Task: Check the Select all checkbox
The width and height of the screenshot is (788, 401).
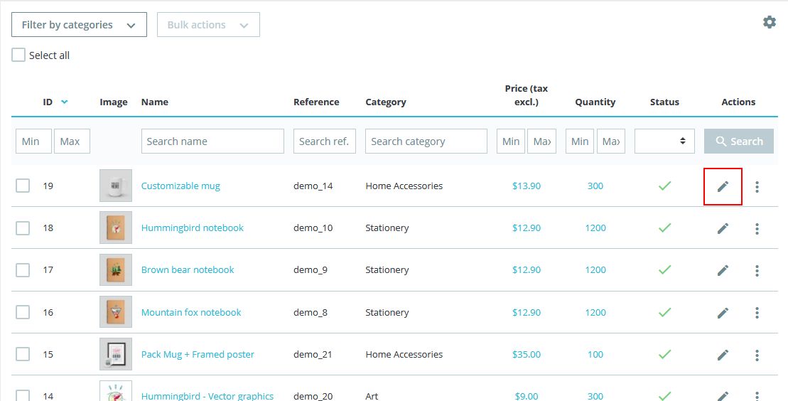Action: point(18,55)
